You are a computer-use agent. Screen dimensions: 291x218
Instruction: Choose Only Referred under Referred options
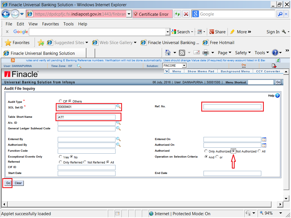tap(60, 162)
